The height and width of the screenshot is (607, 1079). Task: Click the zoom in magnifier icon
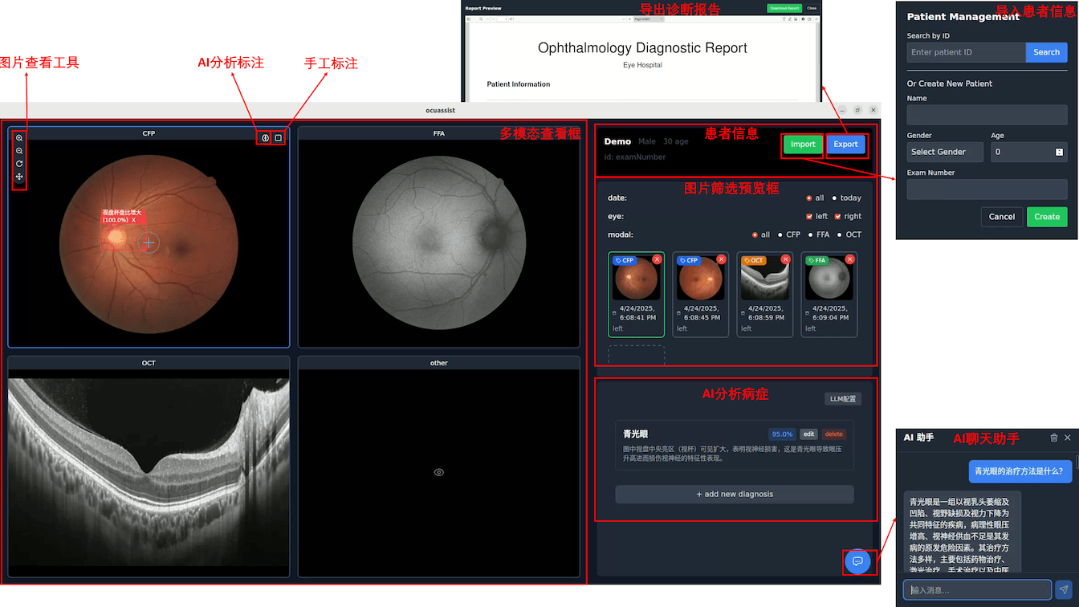(x=19, y=138)
